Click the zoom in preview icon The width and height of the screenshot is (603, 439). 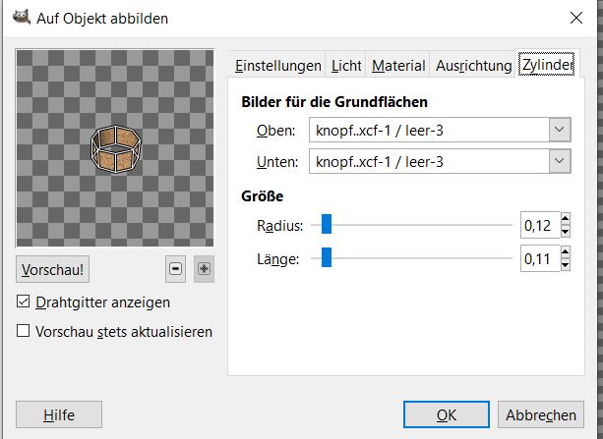click(204, 268)
